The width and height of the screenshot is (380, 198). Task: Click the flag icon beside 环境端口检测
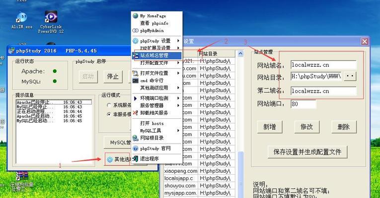coord(135,99)
